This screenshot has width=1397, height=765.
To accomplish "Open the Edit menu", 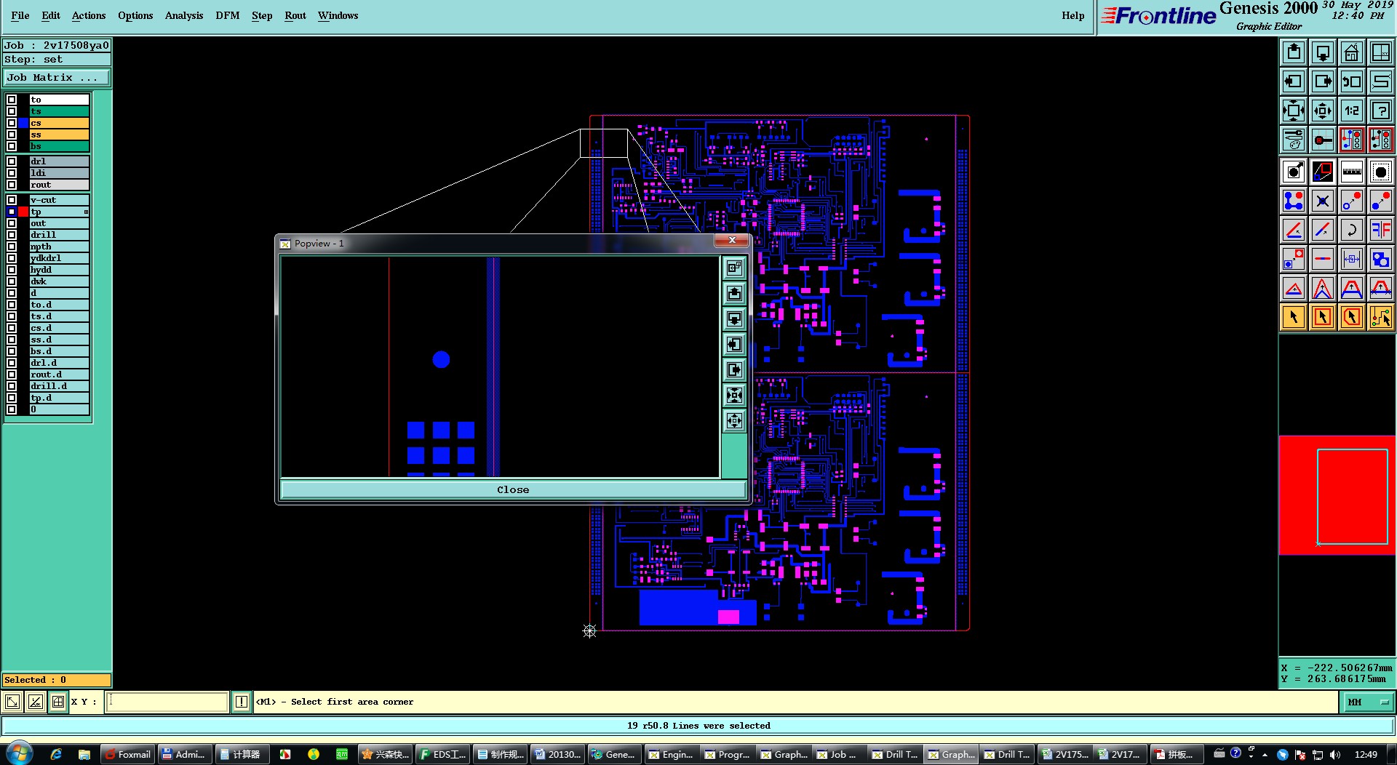I will pyautogui.click(x=51, y=15).
